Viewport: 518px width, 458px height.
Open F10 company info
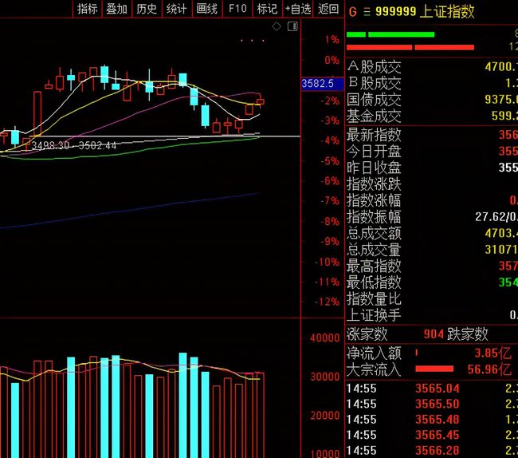pyautogui.click(x=237, y=9)
